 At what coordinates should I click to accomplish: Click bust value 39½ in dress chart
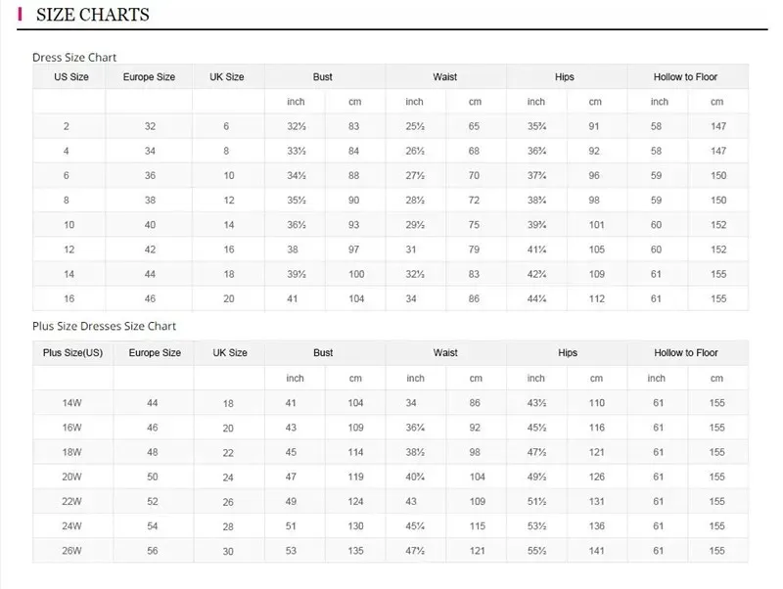[x=297, y=274]
